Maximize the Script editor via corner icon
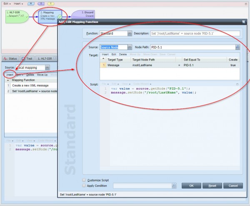The height and width of the screenshot is (206, 250). pyautogui.click(x=237, y=84)
